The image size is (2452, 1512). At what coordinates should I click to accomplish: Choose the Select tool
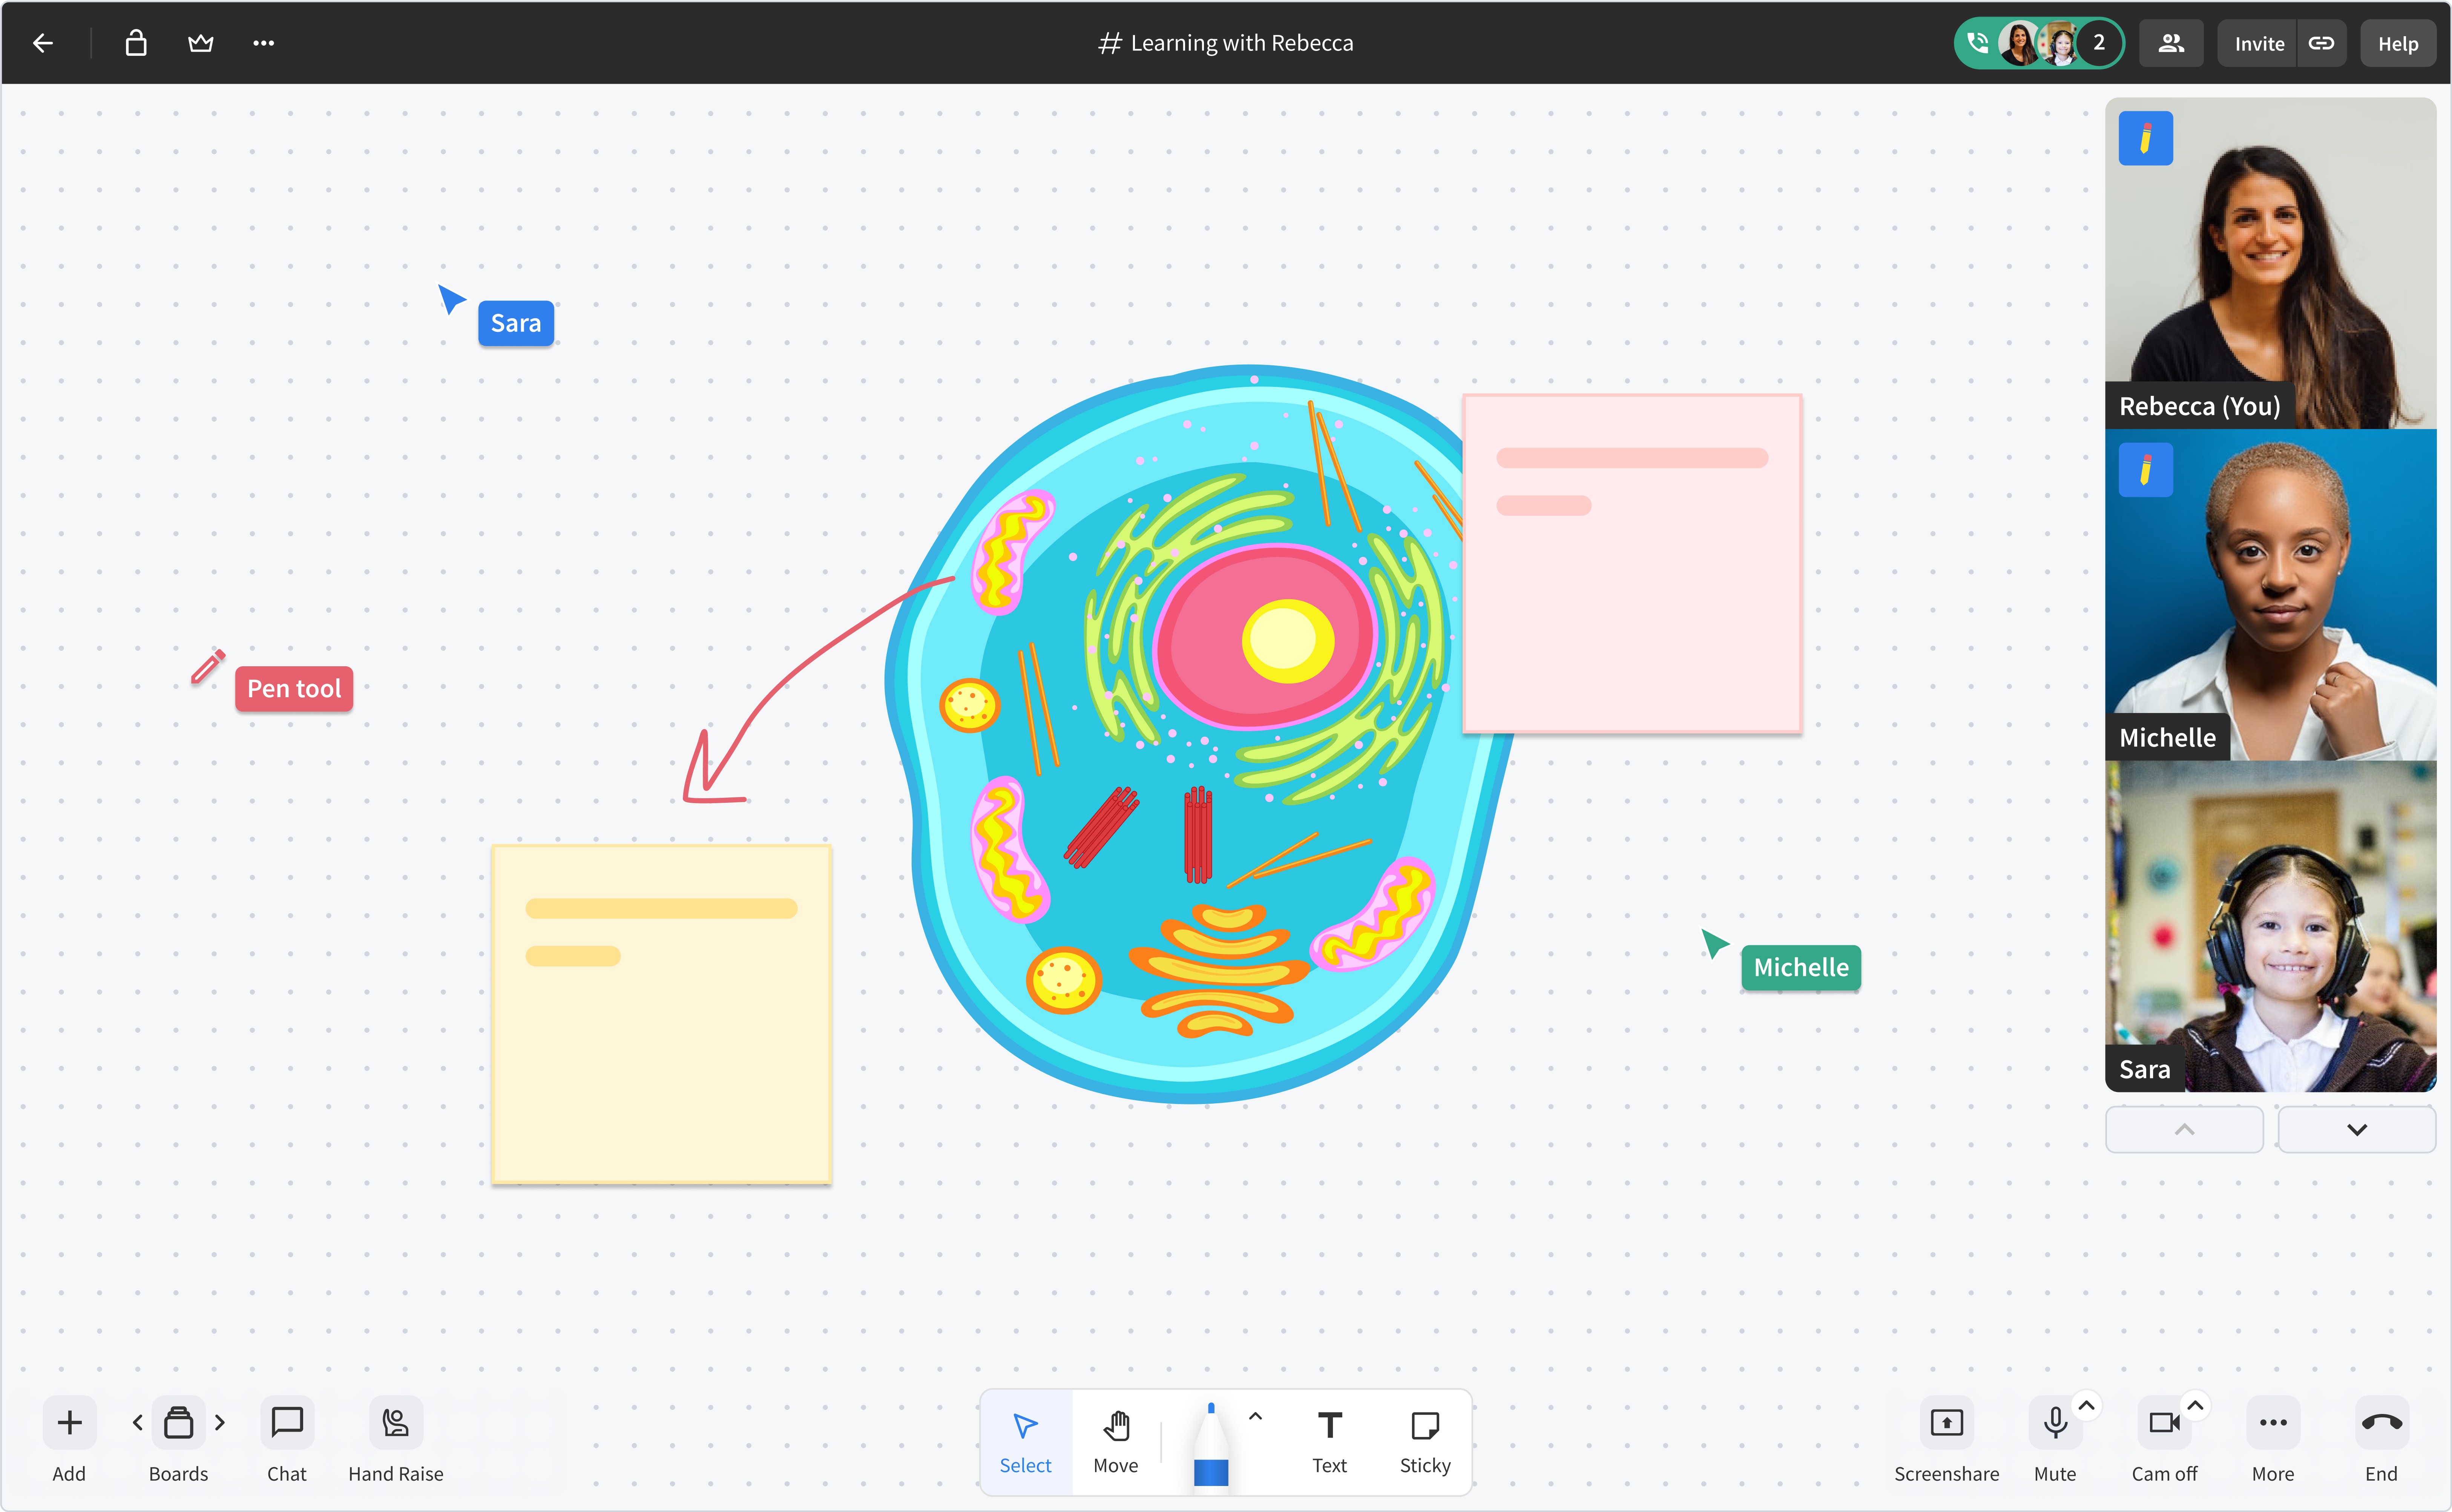coord(1026,1442)
